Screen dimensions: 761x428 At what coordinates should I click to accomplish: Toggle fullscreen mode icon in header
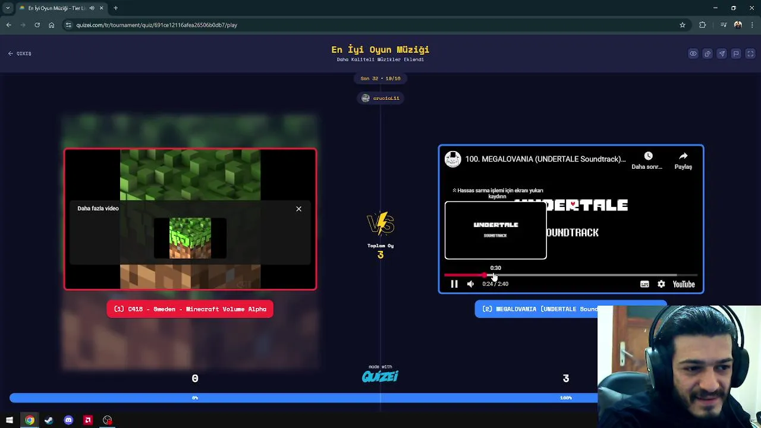pos(750,53)
